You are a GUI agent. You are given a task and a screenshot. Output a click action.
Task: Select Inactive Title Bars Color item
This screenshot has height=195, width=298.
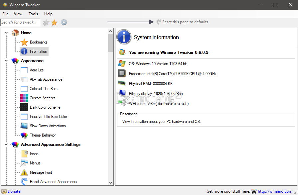(x=49, y=117)
